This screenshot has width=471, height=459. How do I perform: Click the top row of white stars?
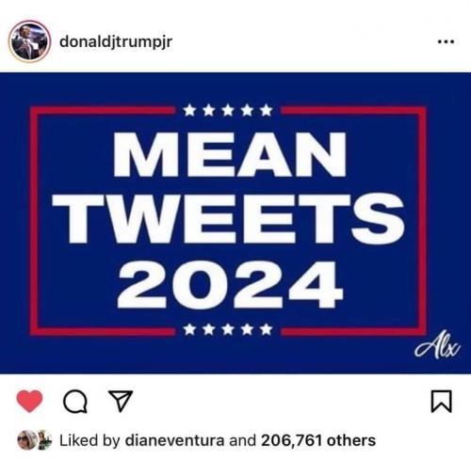click(228, 110)
